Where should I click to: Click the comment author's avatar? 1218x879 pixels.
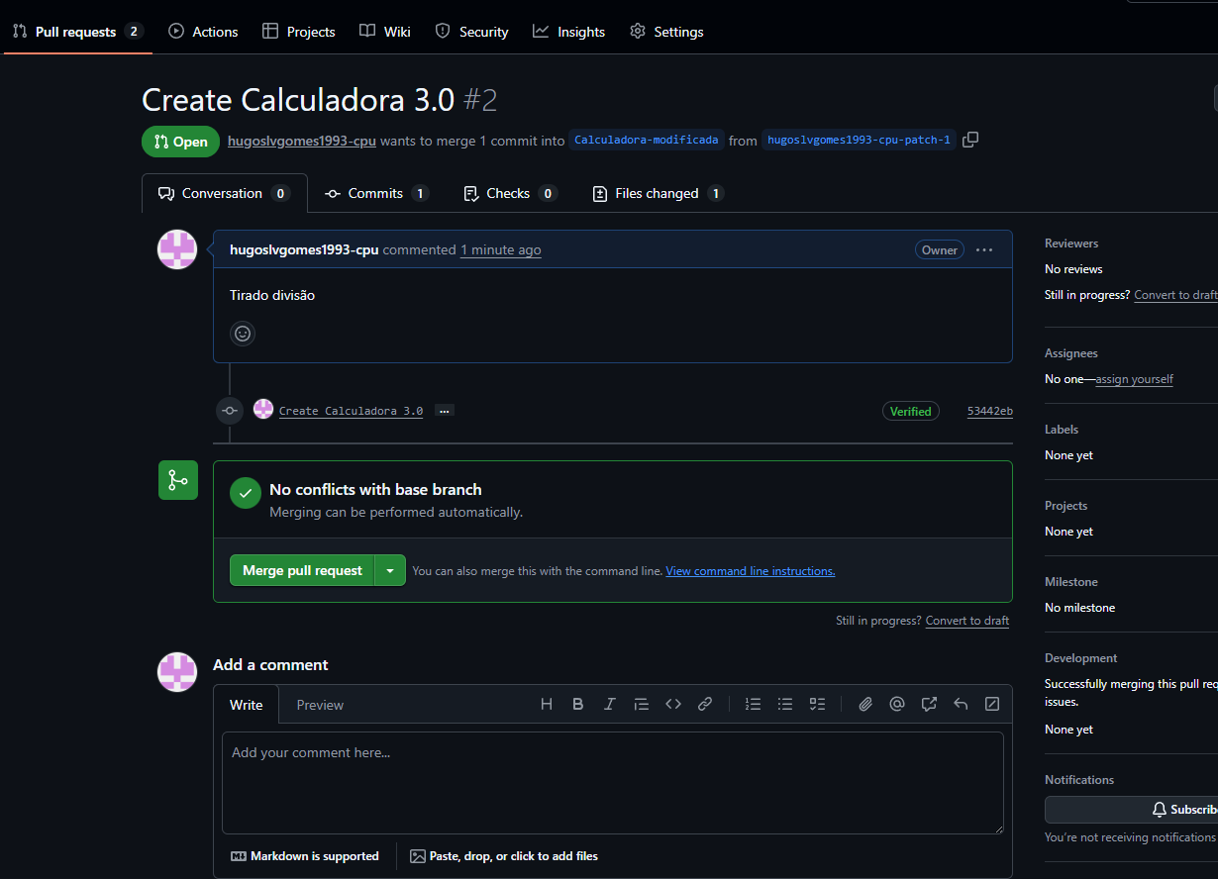point(177,249)
